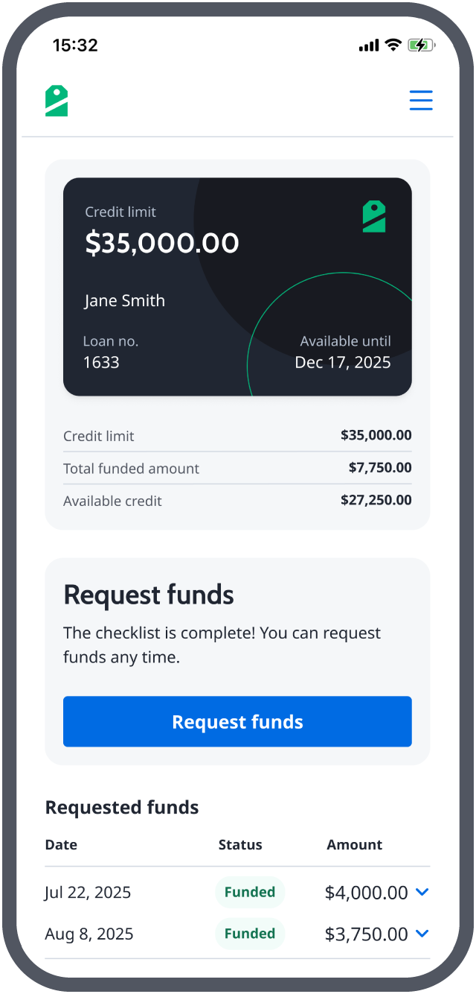Screen dimensions: 476x994
Task: Tap the Amount column header
Action: (x=355, y=845)
